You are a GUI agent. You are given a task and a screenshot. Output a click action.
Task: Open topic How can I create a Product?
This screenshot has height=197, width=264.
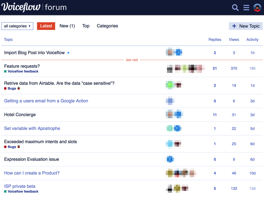[32, 173]
